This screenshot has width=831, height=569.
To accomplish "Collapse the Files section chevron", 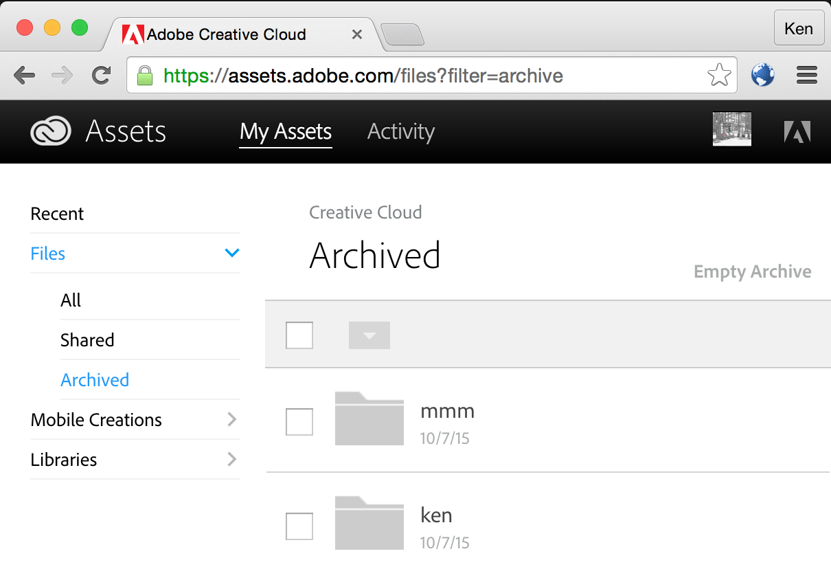I will pyautogui.click(x=232, y=254).
